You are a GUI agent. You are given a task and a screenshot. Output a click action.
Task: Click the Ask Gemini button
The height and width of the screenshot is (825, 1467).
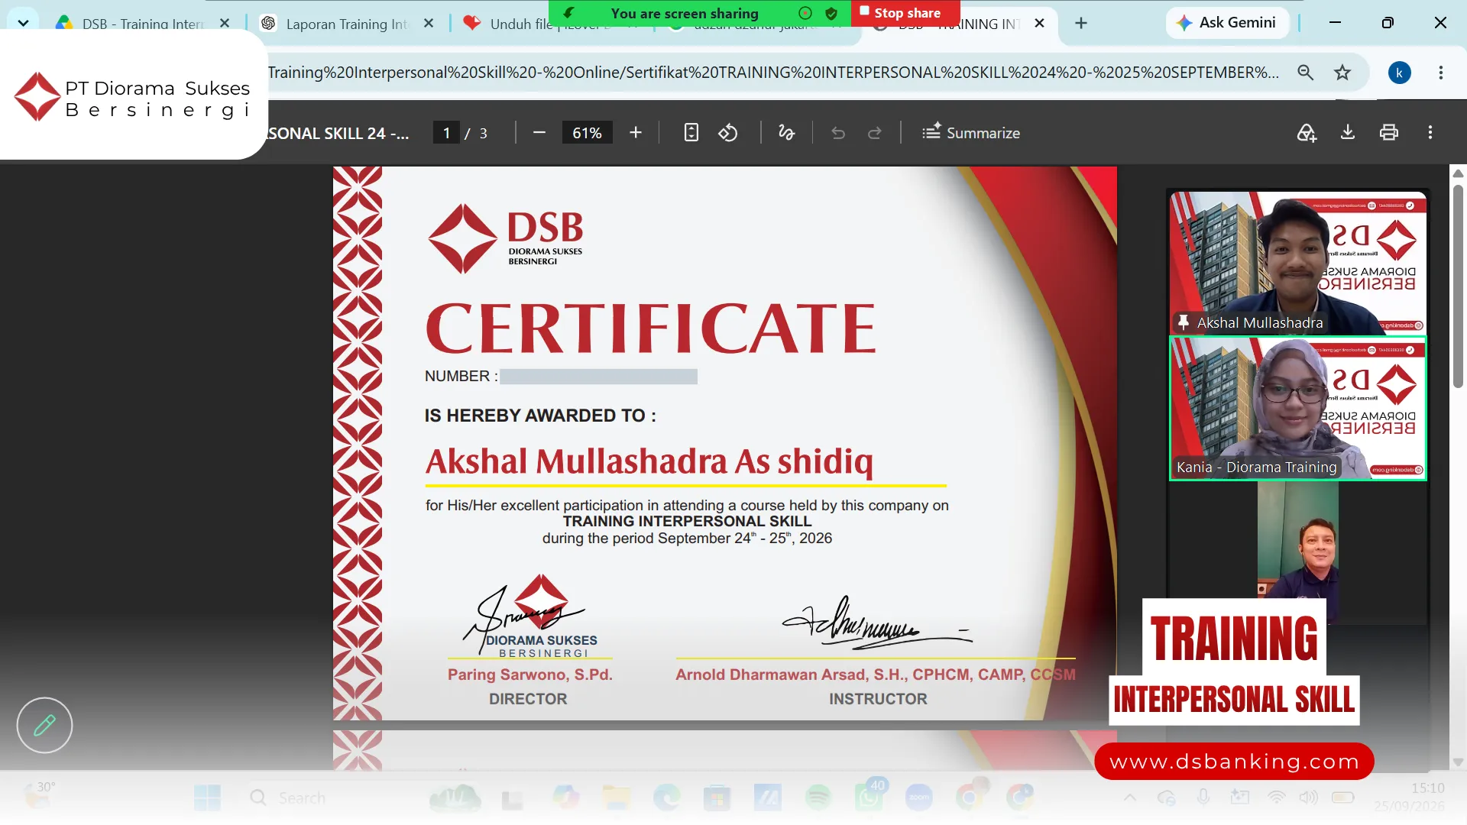pyautogui.click(x=1227, y=23)
